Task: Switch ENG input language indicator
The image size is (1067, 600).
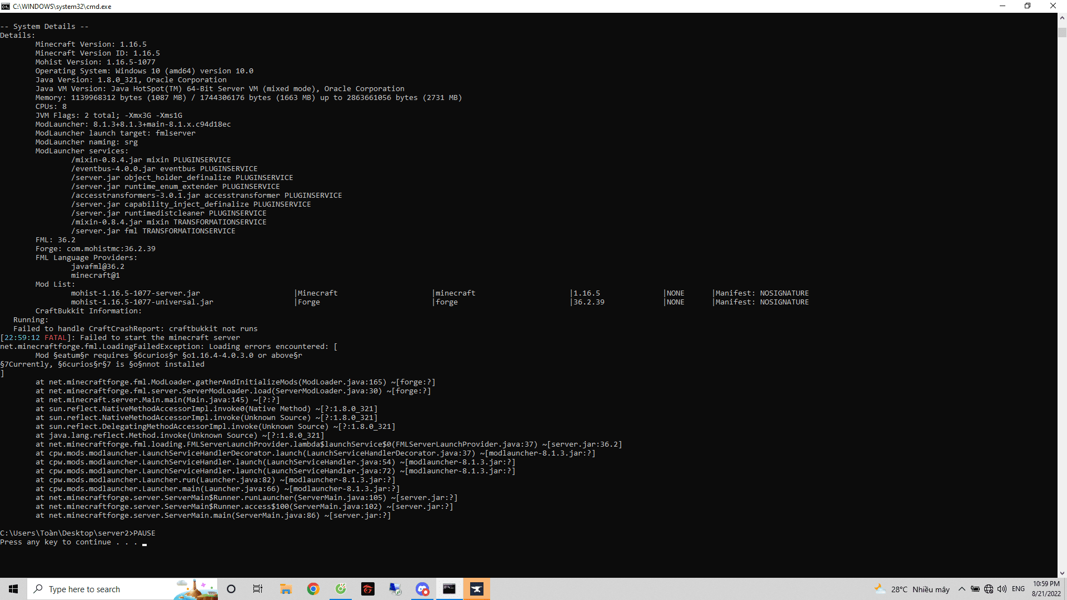Action: pyautogui.click(x=1018, y=589)
